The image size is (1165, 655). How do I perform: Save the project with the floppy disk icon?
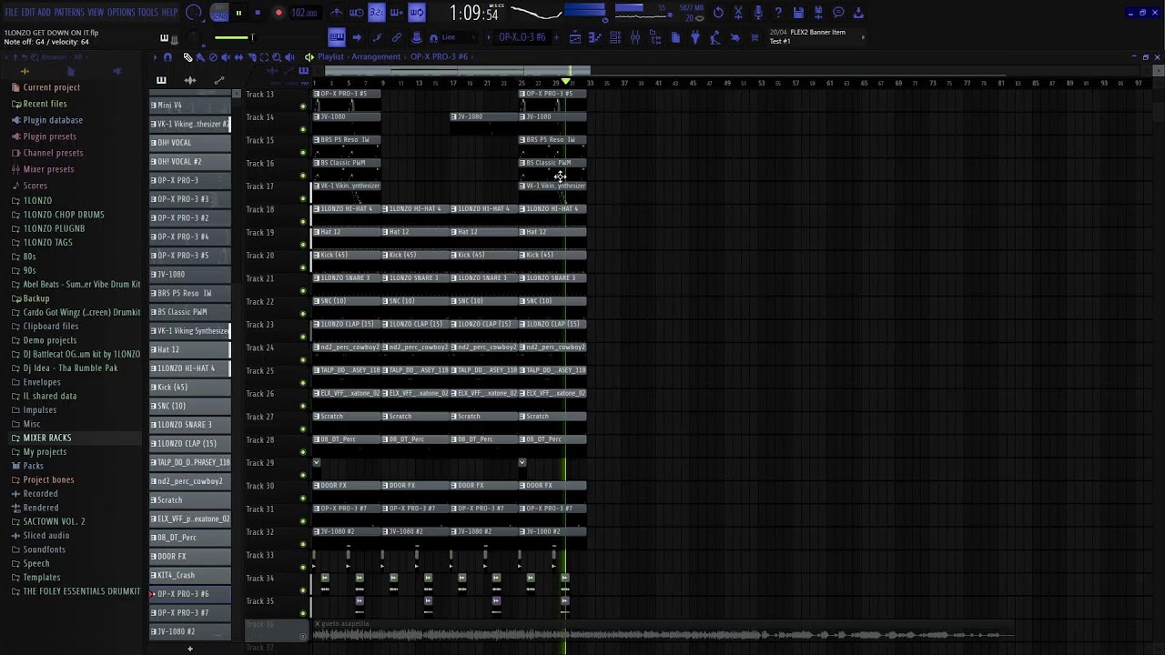pyautogui.click(x=798, y=13)
